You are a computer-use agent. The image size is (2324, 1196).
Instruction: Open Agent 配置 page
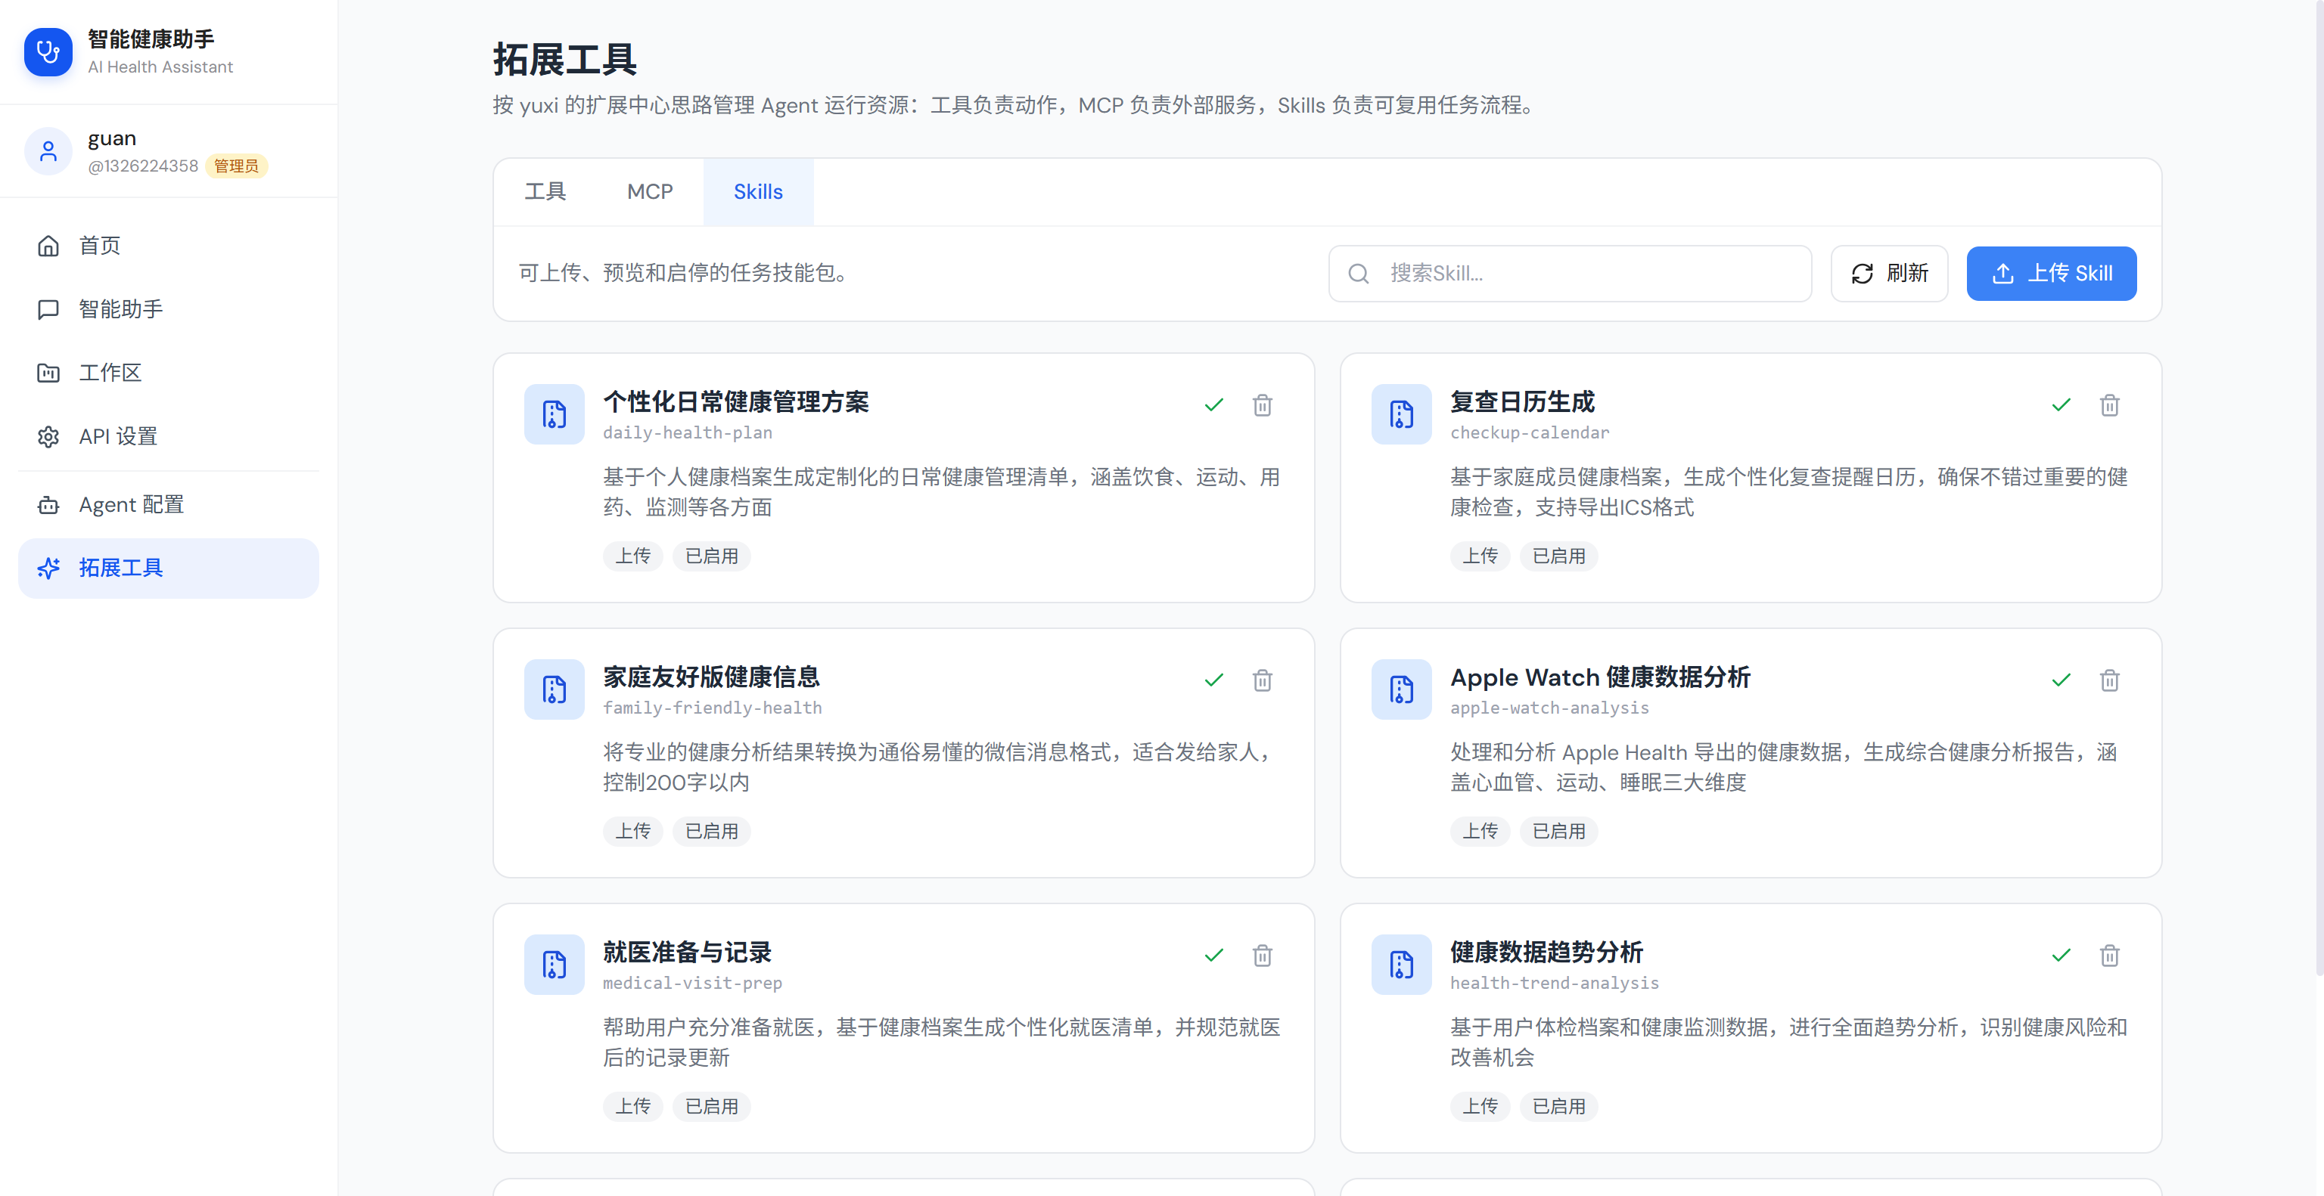point(169,505)
